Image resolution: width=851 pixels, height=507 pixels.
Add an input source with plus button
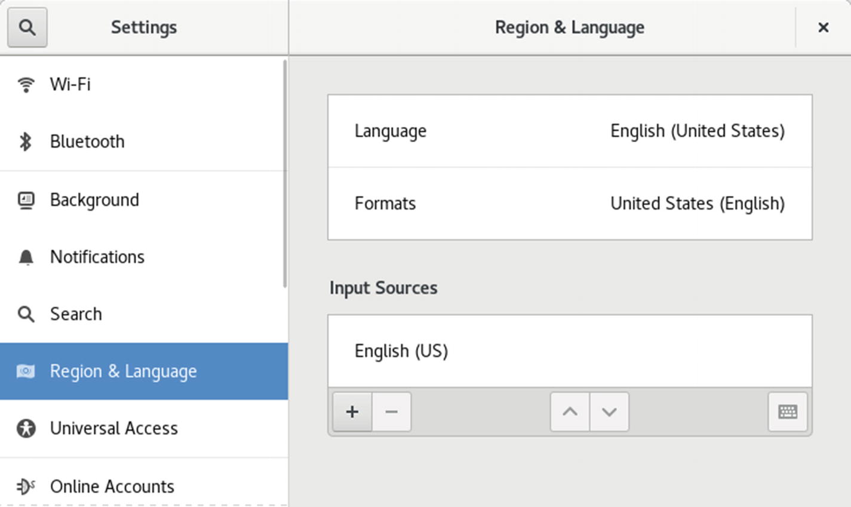click(352, 411)
